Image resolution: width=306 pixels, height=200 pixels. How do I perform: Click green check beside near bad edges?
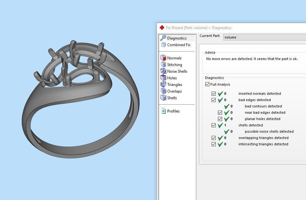coord(227,112)
